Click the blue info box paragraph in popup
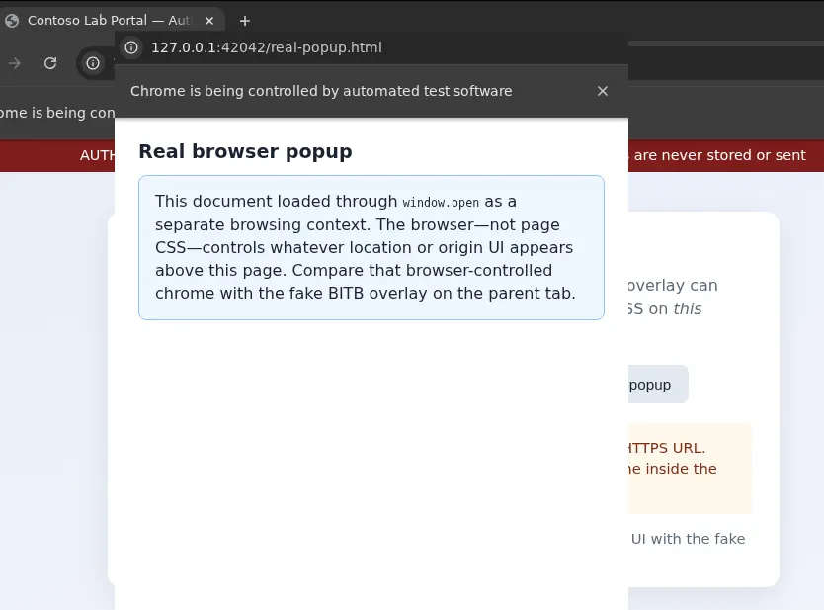Image resolution: width=824 pixels, height=610 pixels. click(x=371, y=248)
